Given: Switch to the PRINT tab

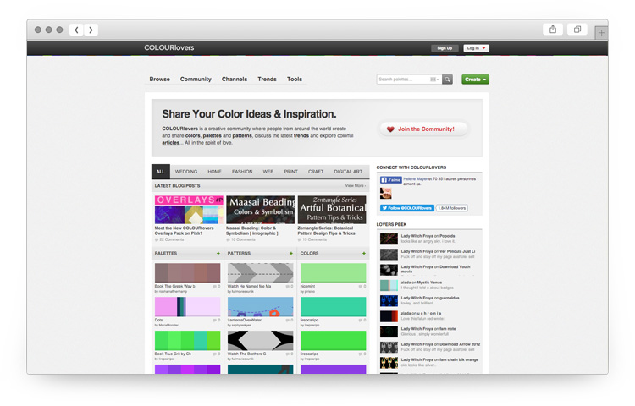Looking at the screenshot, I should (290, 172).
